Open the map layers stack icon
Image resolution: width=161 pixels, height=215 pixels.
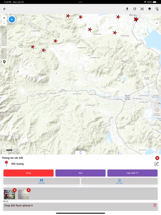click(149, 9)
